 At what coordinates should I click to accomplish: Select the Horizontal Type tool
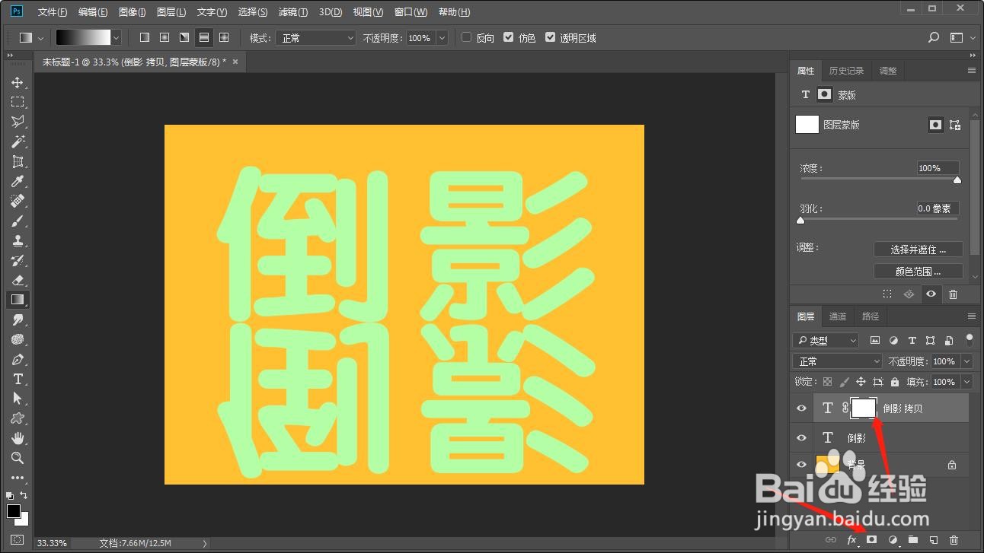(18, 379)
